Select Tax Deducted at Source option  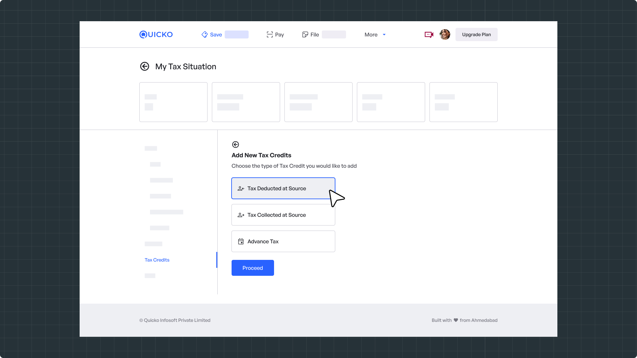click(x=283, y=188)
